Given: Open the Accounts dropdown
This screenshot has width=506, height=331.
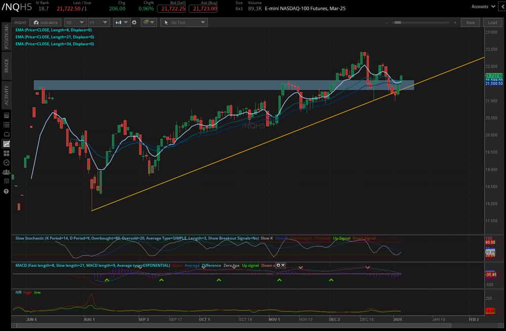Looking at the screenshot, I should click(480, 7).
